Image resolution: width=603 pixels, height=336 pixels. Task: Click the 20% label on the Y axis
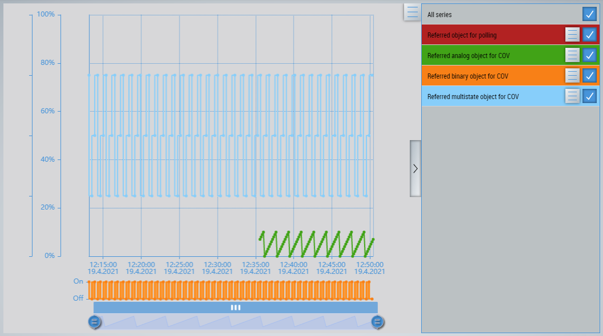(48, 207)
